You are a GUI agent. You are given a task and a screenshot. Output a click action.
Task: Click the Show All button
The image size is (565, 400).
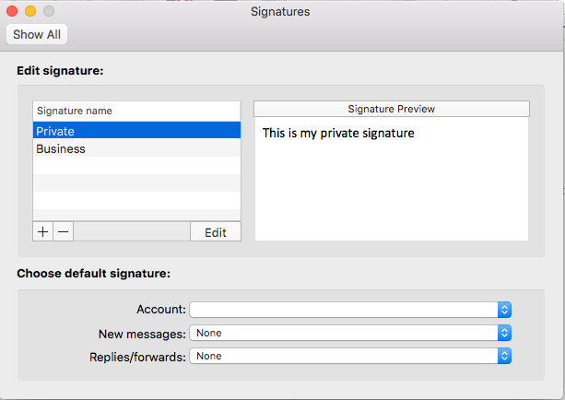(x=37, y=35)
